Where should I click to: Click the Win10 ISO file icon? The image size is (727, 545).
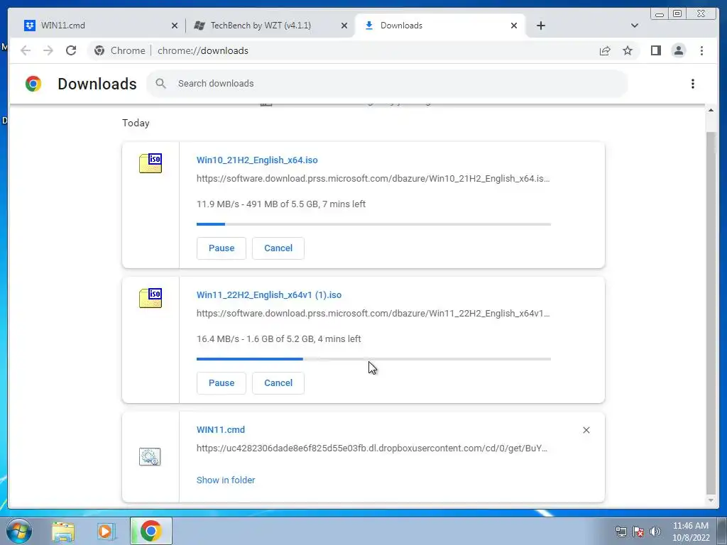click(x=151, y=163)
